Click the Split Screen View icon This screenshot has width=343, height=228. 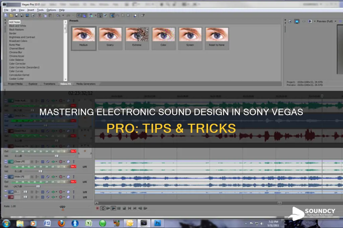310,21
